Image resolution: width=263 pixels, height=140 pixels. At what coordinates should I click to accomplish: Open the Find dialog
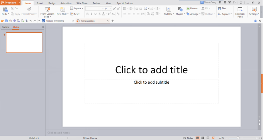[222, 8]
